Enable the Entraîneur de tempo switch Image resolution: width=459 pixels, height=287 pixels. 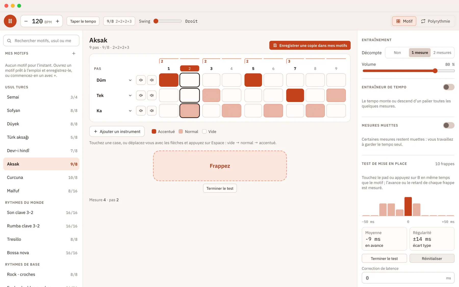pos(449,87)
